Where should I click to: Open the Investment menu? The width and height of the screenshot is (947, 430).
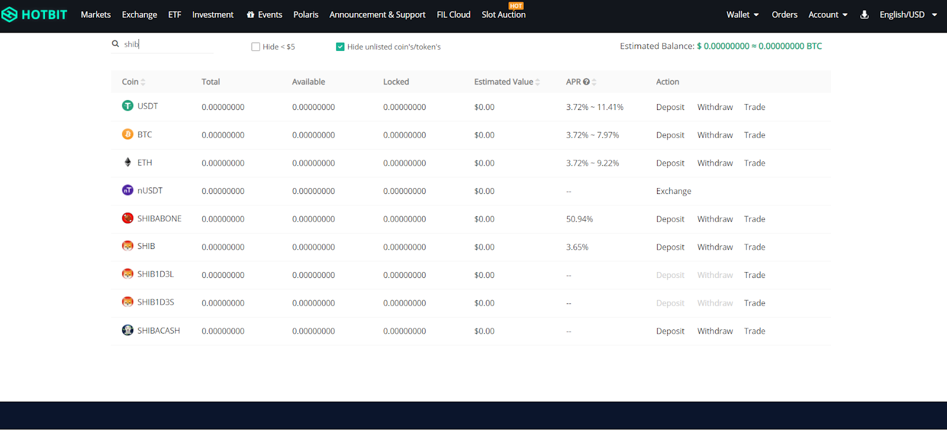(213, 15)
